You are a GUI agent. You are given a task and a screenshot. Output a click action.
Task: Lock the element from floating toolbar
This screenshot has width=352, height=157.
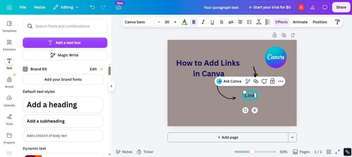272,81
